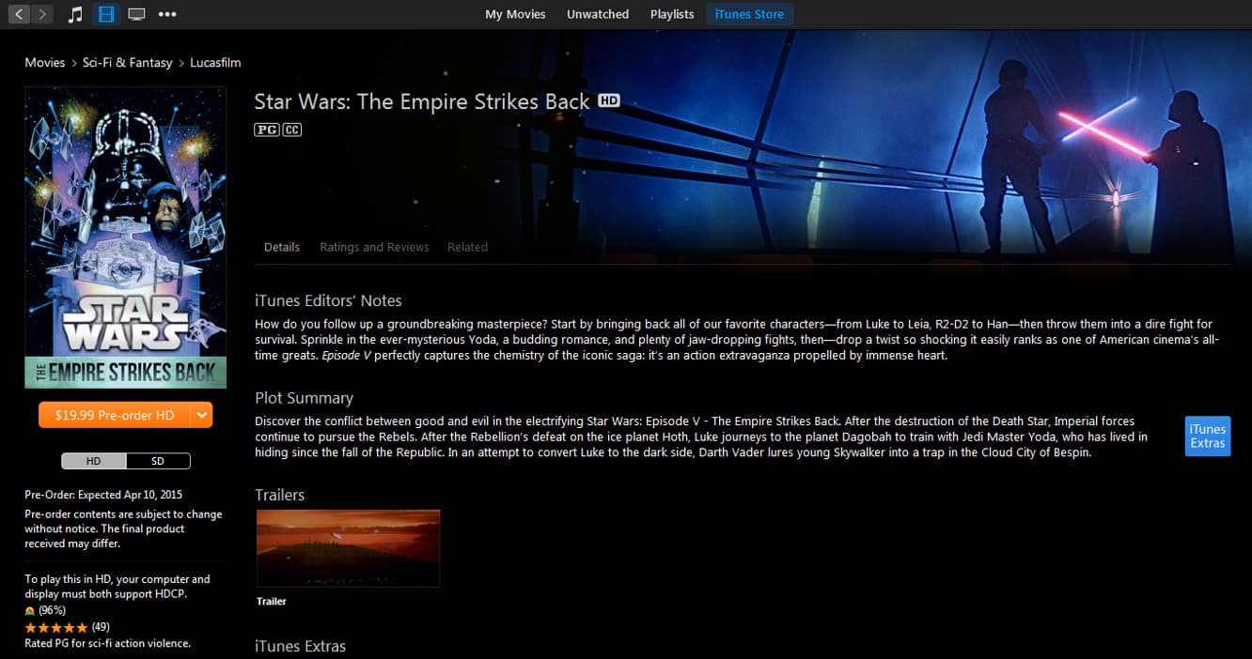Viewport: 1252px width, 659px height.
Task: Click the forward navigation arrow
Action: (x=41, y=14)
